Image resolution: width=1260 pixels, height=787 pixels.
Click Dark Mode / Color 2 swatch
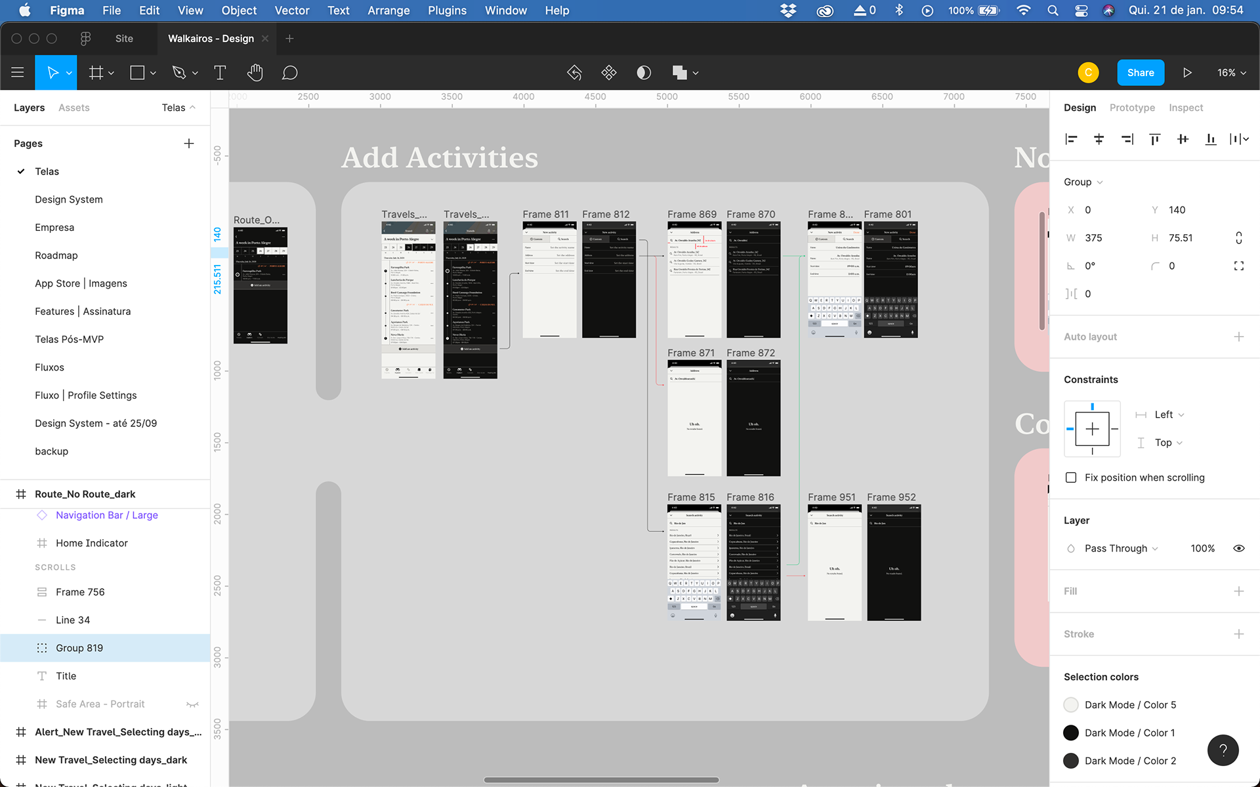click(x=1071, y=761)
